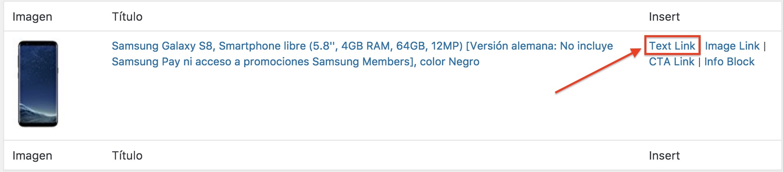Choose the CTA Link insert option
The width and height of the screenshot is (783, 172).
tap(671, 62)
